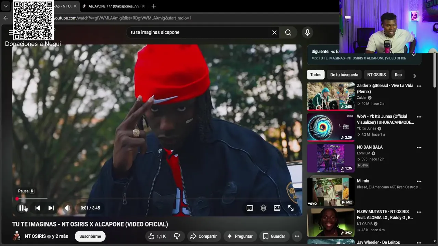The image size is (438, 246).
Task: Save the video with Guardar
Action: [x=274, y=236]
